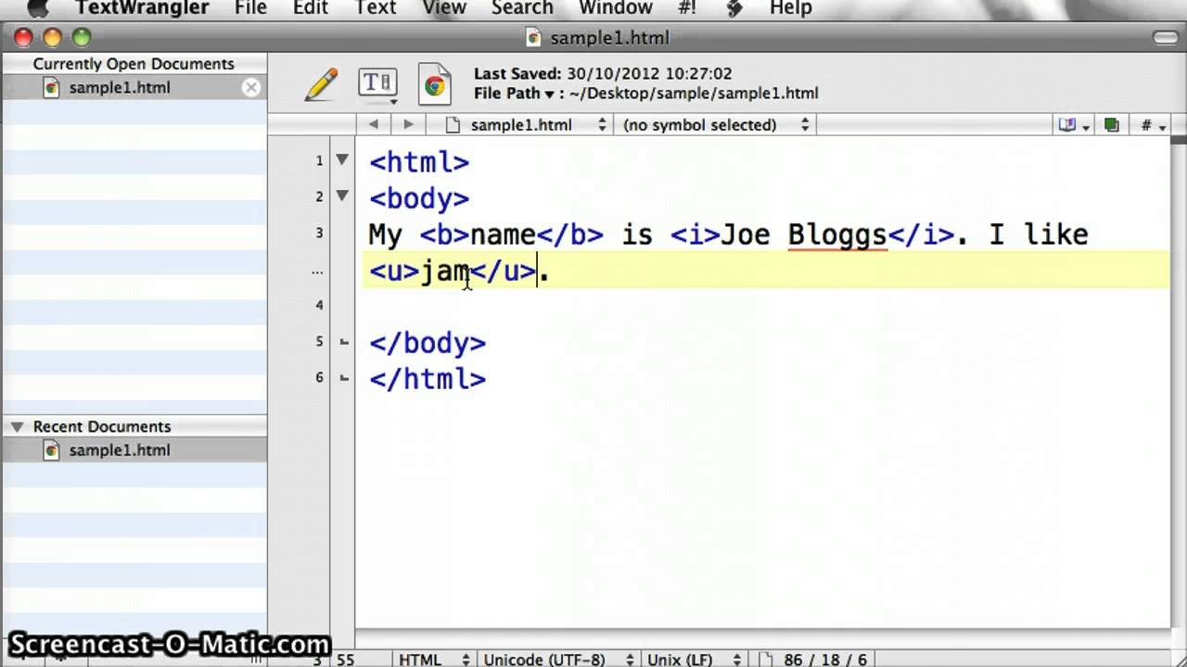This screenshot has width=1187, height=667.
Task: Click the fold end marker on line 6
Action: tap(344, 378)
